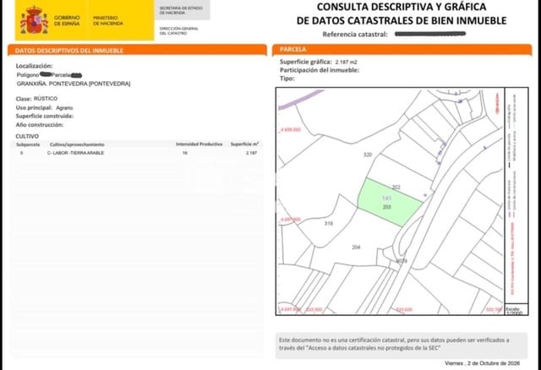Click the 'CULTIVO' heading
Viewport: 541px width, 370px height.
[27, 136]
